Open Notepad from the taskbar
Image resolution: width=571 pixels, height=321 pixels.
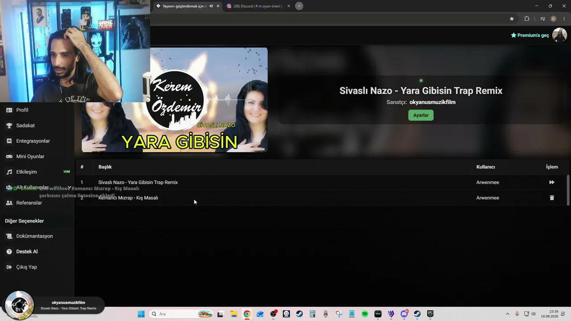coord(352,314)
